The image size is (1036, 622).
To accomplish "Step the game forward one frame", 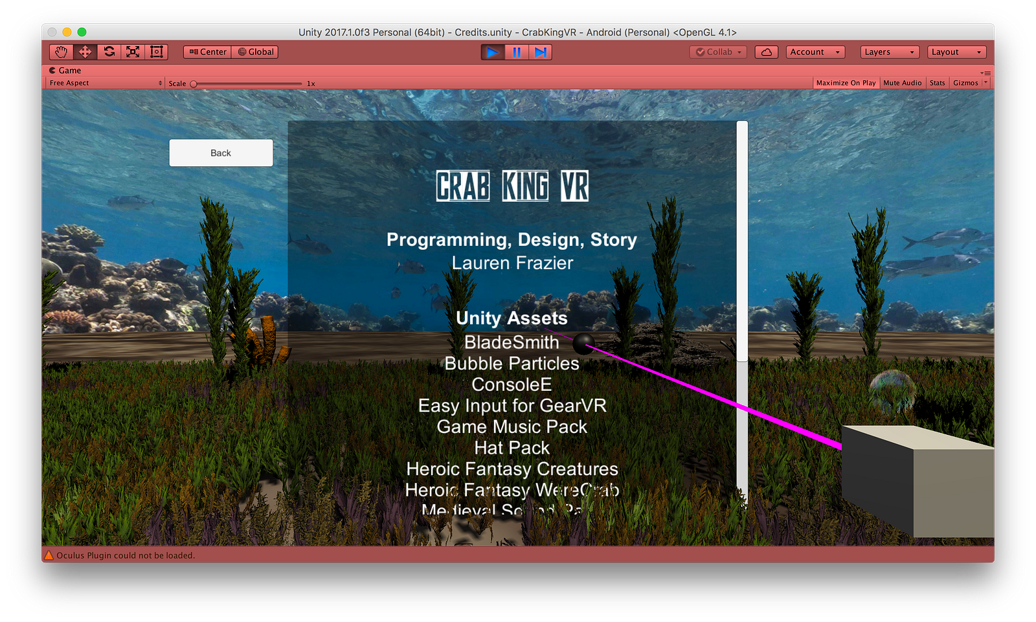I will coord(540,52).
